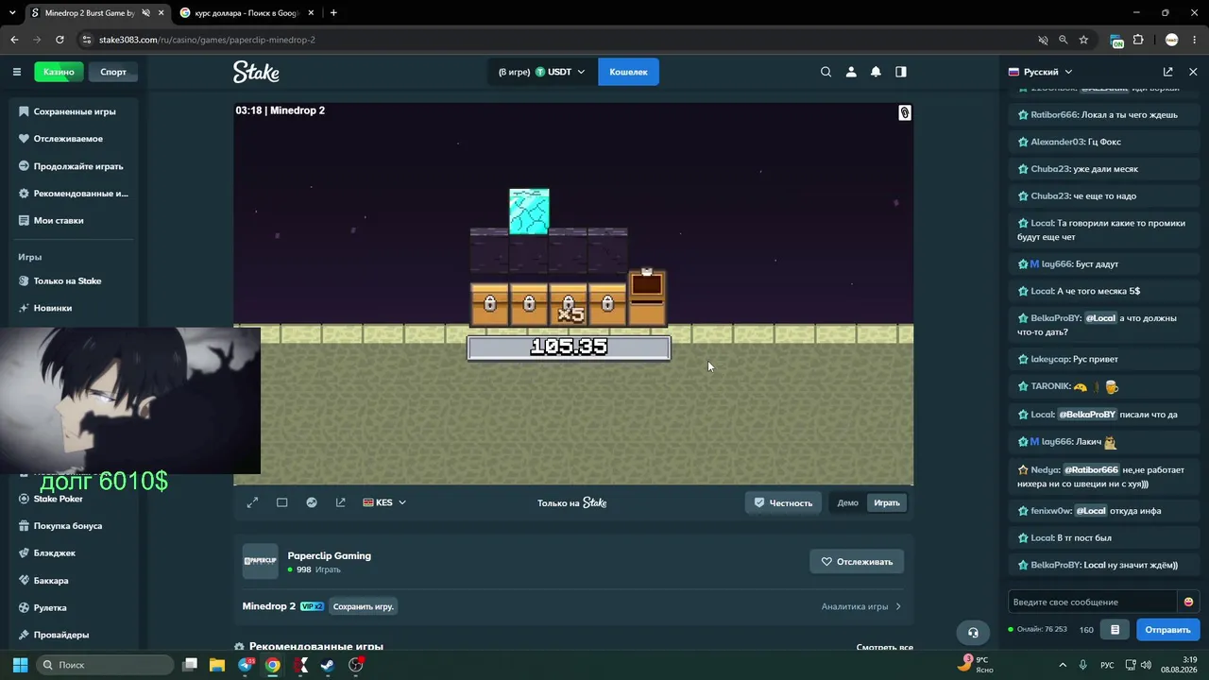
Task: Open the notifications bell
Action: coord(876,72)
